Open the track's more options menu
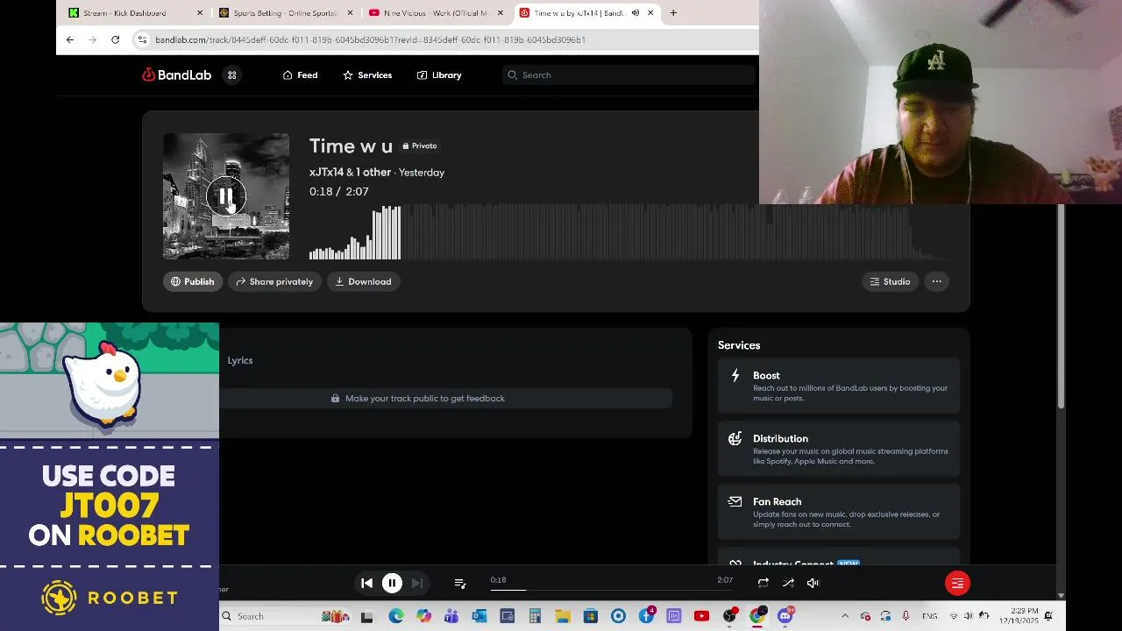The width and height of the screenshot is (1122, 631). (x=936, y=281)
